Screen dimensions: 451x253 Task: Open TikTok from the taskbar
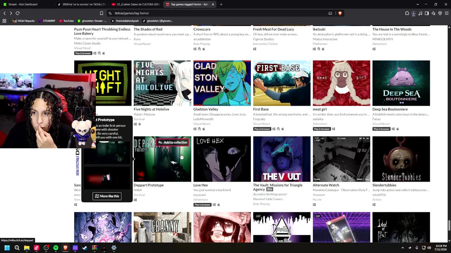[x=36, y=248]
